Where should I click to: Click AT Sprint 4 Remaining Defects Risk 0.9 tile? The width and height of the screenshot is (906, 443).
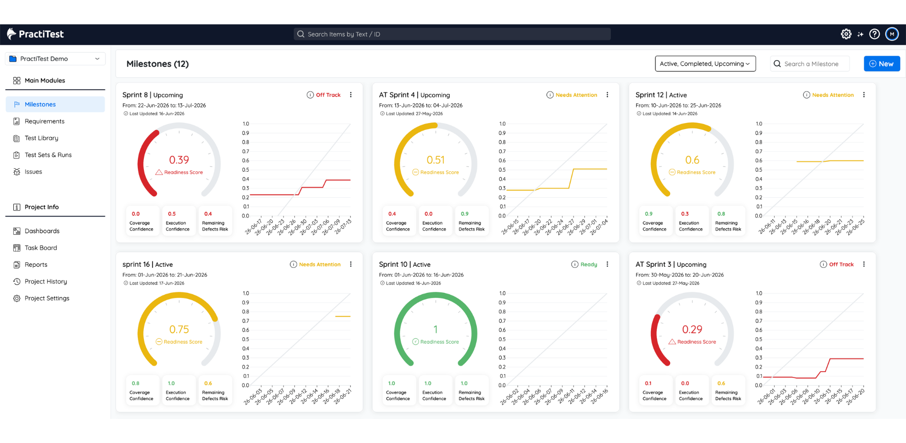click(x=472, y=221)
